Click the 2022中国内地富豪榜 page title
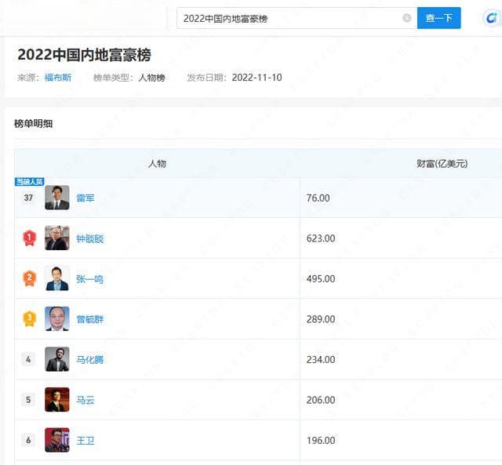Image resolution: width=502 pixels, height=465 pixels. (x=84, y=55)
